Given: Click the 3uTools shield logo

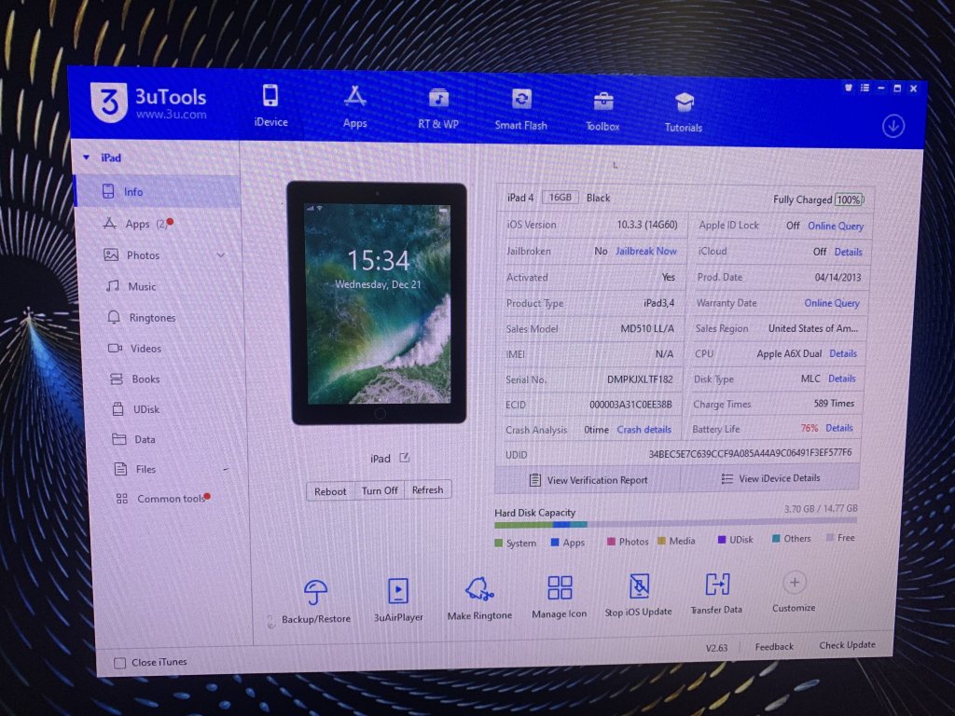Looking at the screenshot, I should pos(108,102).
